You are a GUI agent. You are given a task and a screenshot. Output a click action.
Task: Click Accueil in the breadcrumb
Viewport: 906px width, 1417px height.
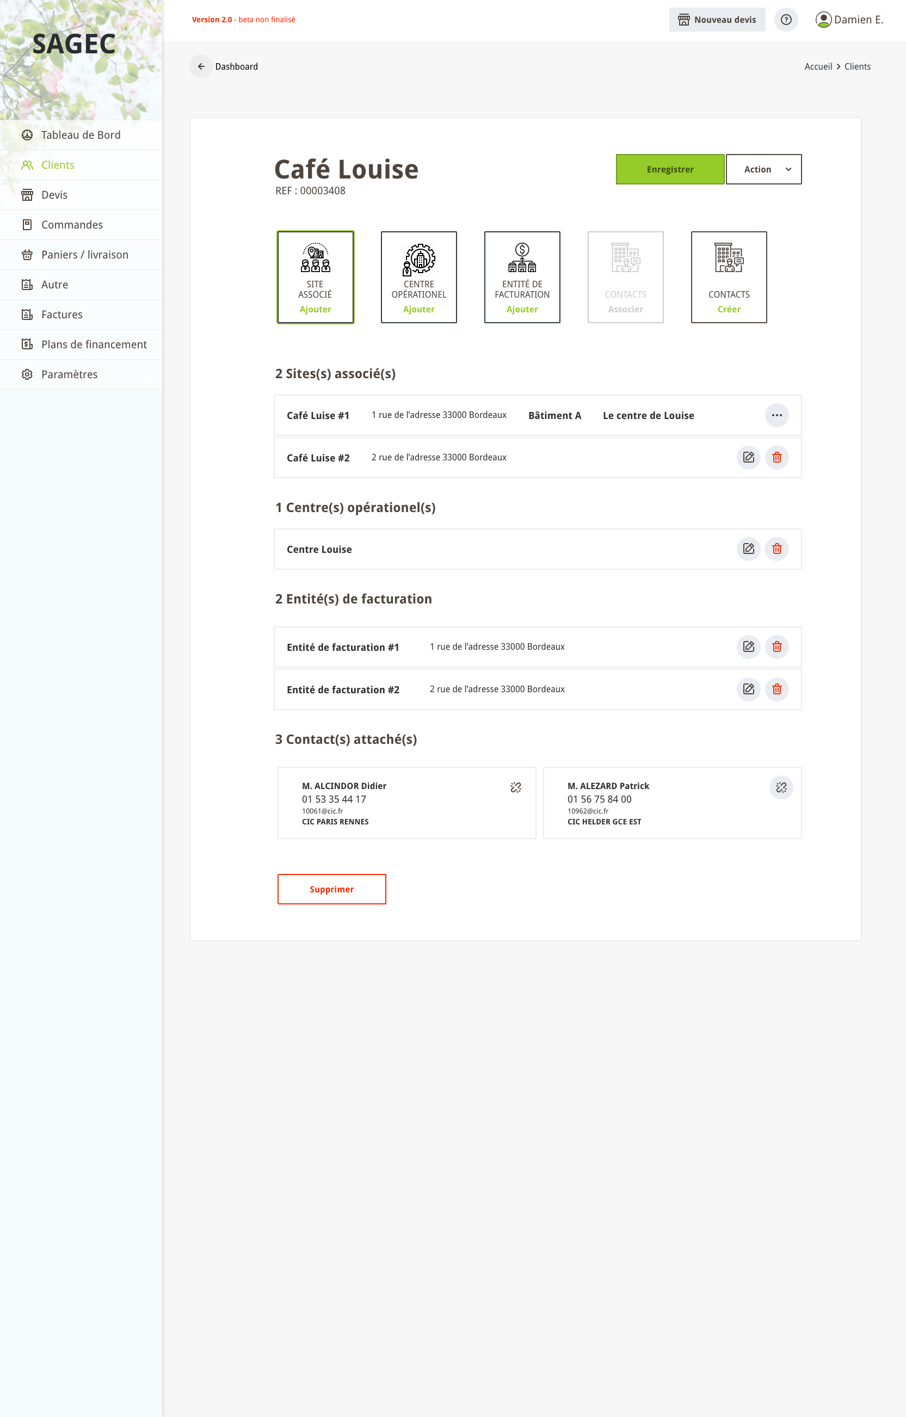click(818, 66)
